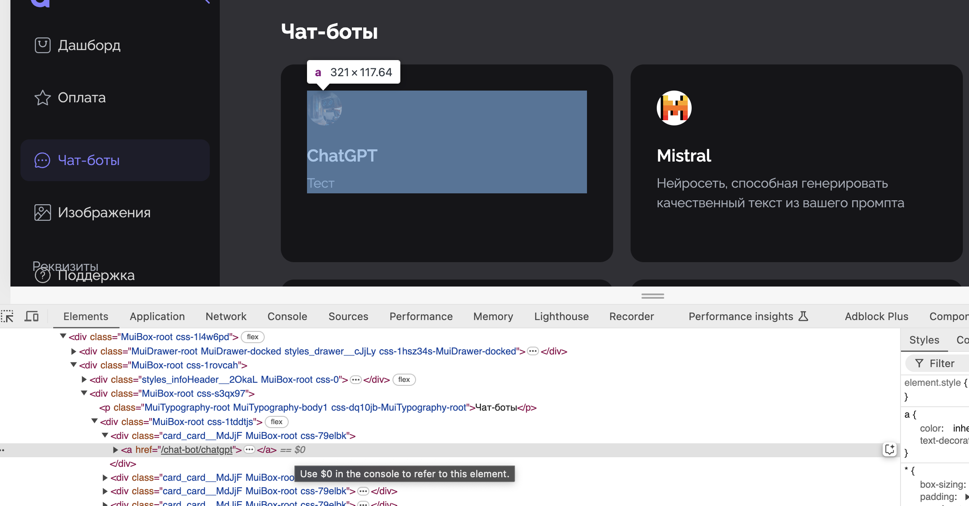Viewport: 969px width, 506px height.
Task: Open the Изображения sidebar link
Action: pyautogui.click(x=104, y=213)
